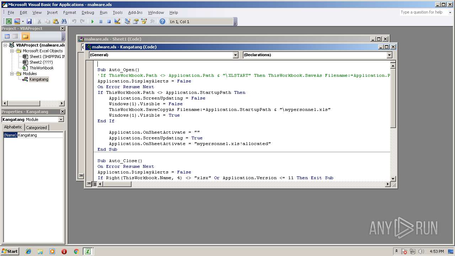
Task: Click project tree horizontal scrollbar right arrow
Action: click(62, 103)
